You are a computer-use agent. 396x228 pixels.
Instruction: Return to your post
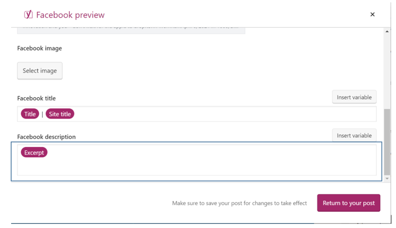click(349, 203)
